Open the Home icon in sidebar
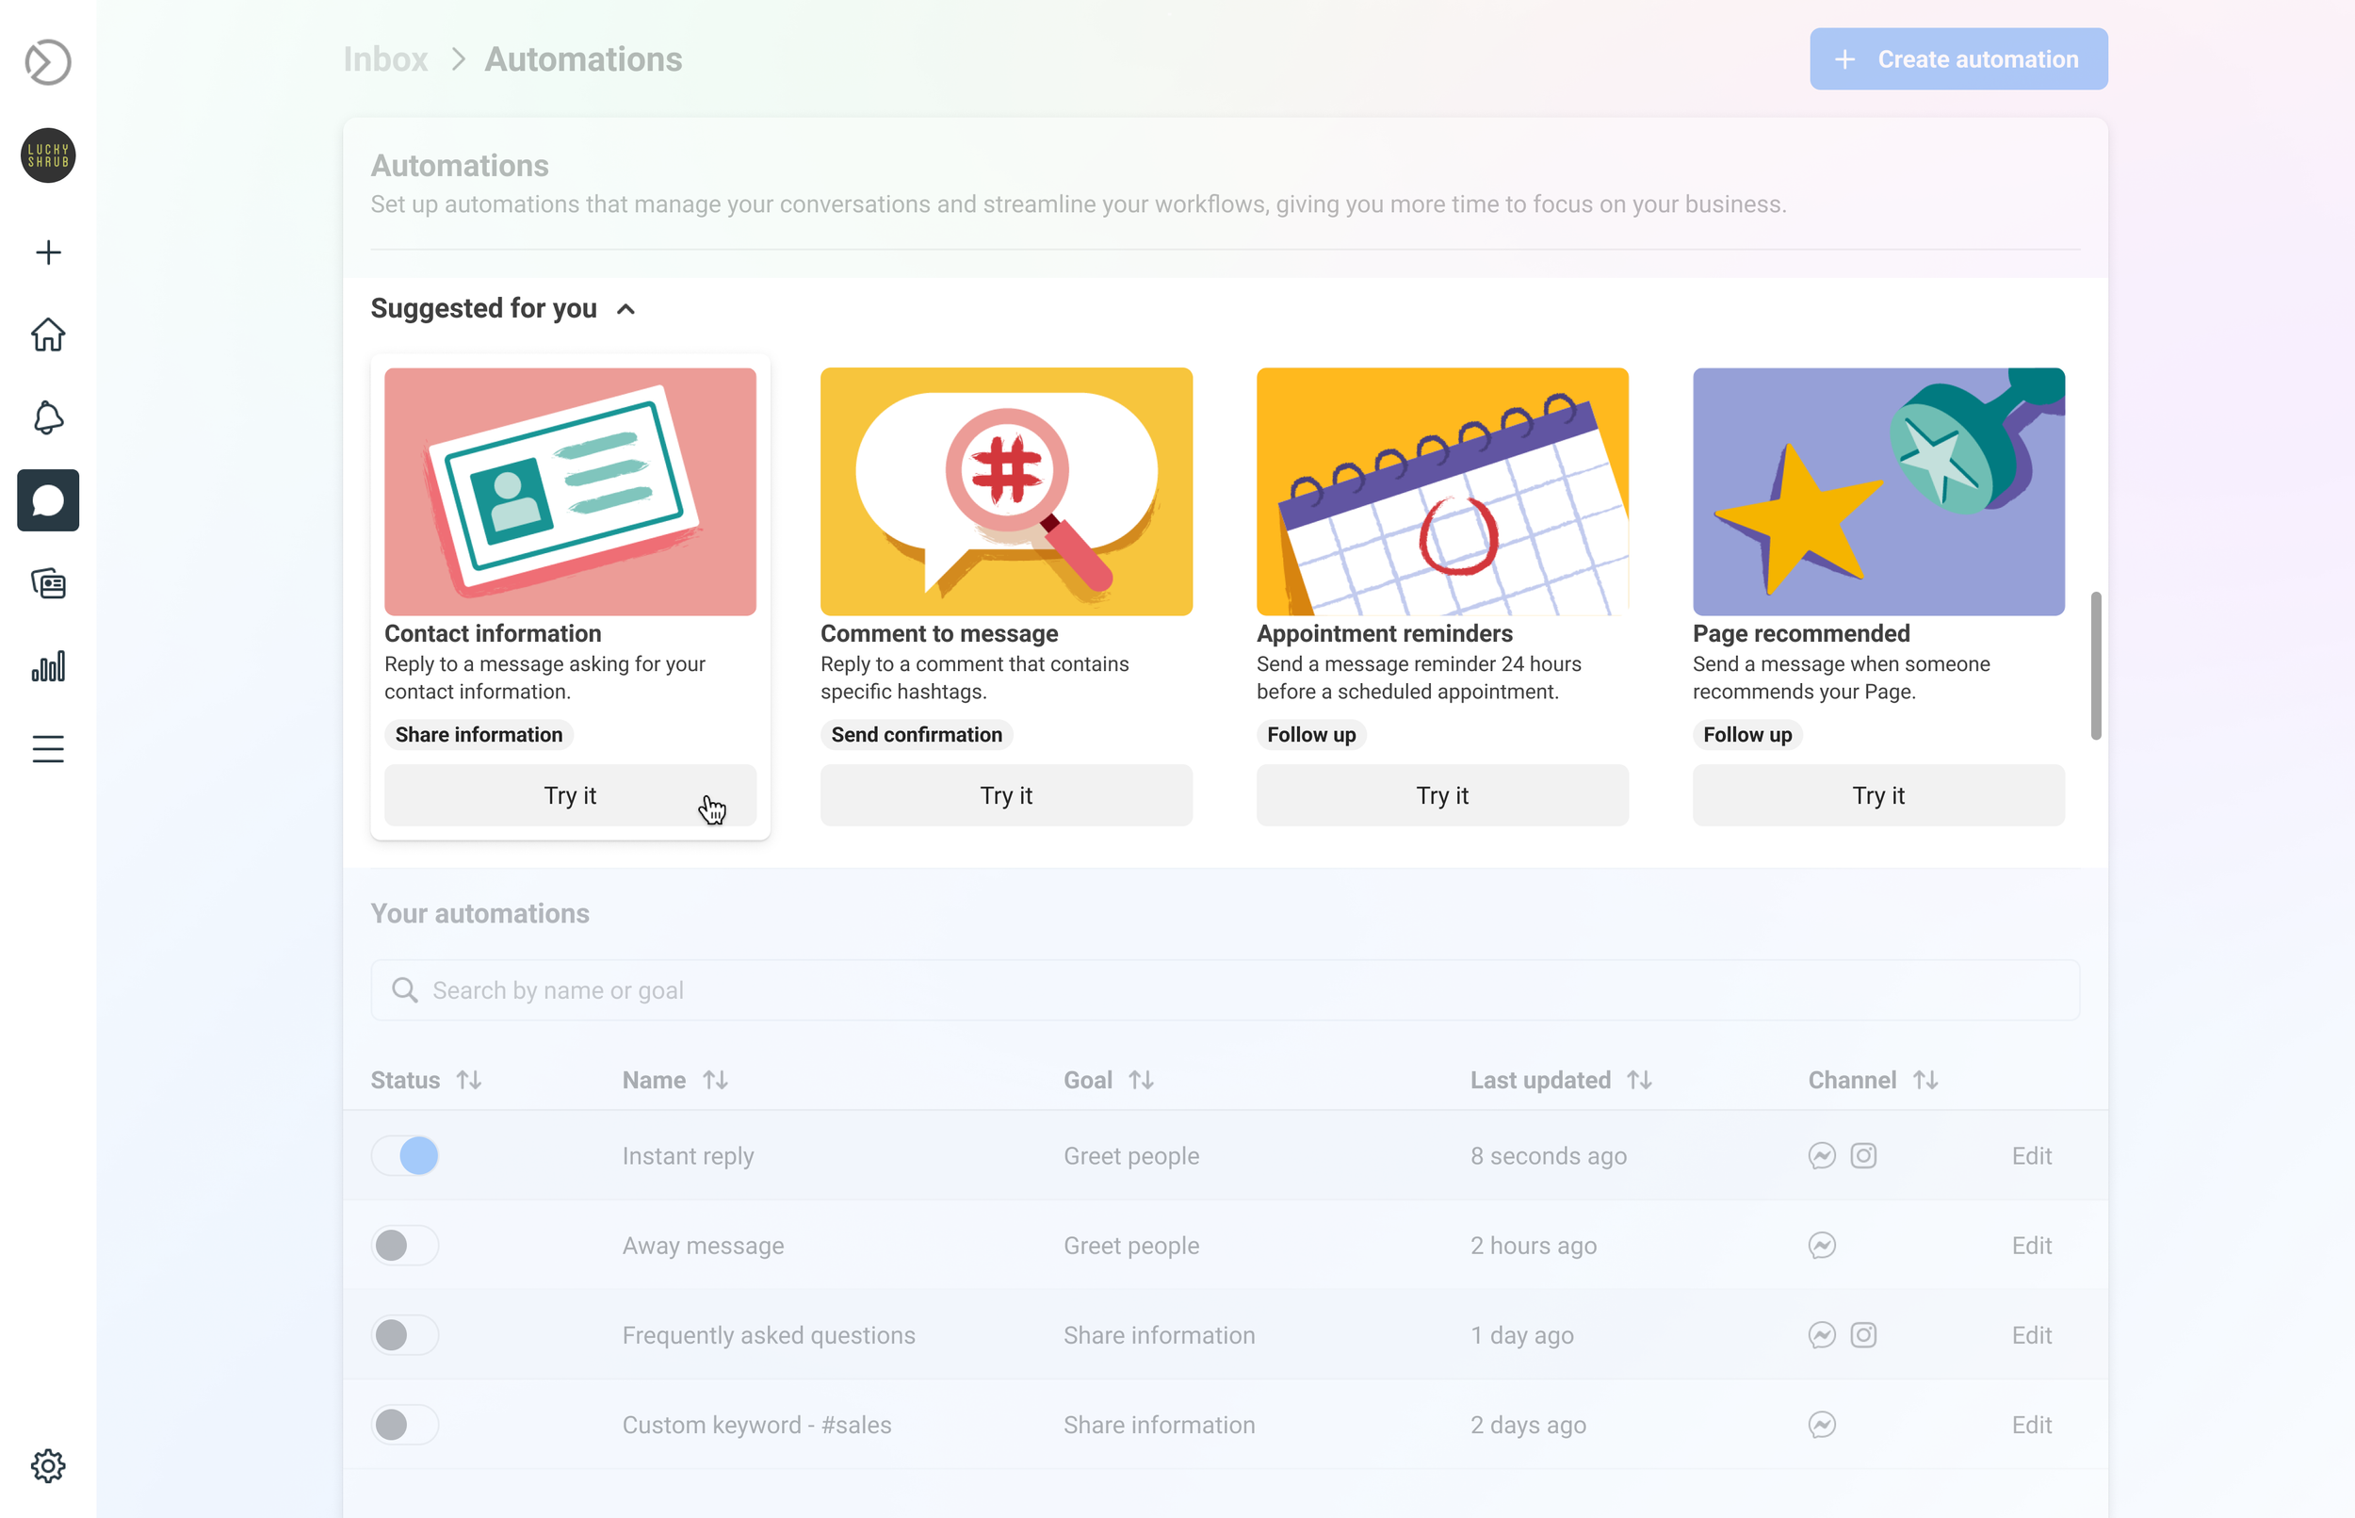This screenshot has width=2355, height=1518. point(47,335)
